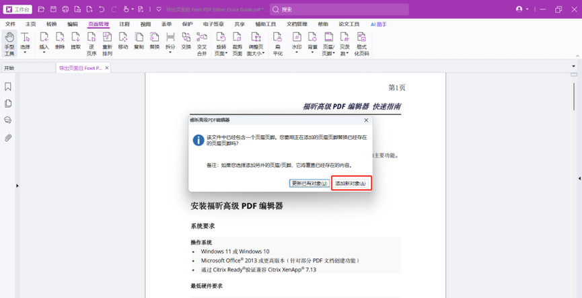Open the AI 助手 tab
This screenshot has height=298, width=582.
click(379, 24)
